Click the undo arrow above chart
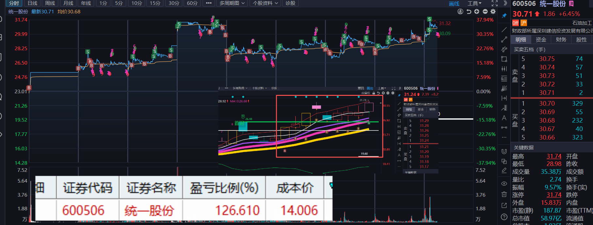593x225 pixels. 469,11
